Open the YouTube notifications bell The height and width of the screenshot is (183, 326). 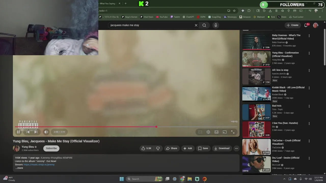306,25
